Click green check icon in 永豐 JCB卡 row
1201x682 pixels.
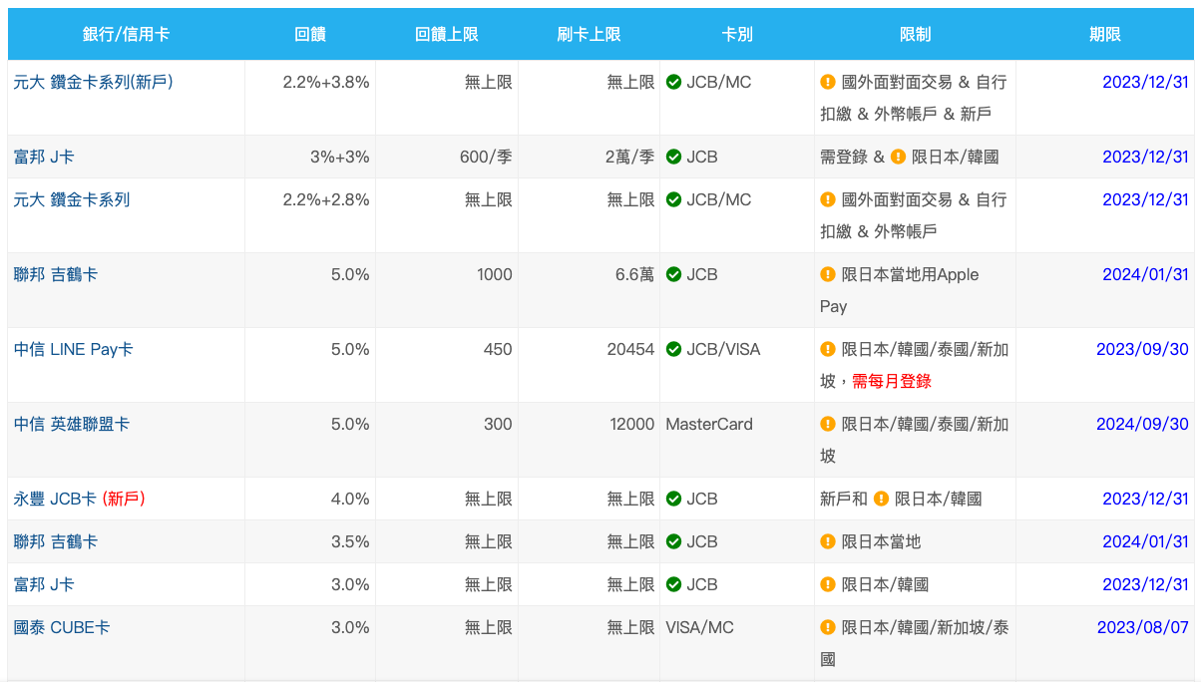[x=674, y=499]
